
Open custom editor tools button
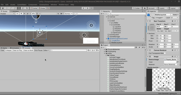[27, 8]
